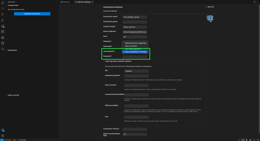Collapse the Connections section
Screen dimensions: 260x141
(x=13, y=6)
